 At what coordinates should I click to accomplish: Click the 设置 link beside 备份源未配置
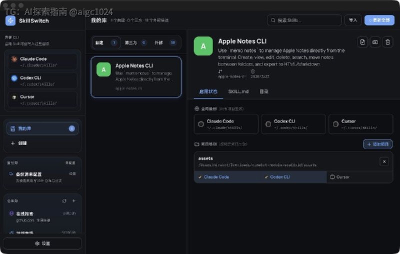[72, 173]
